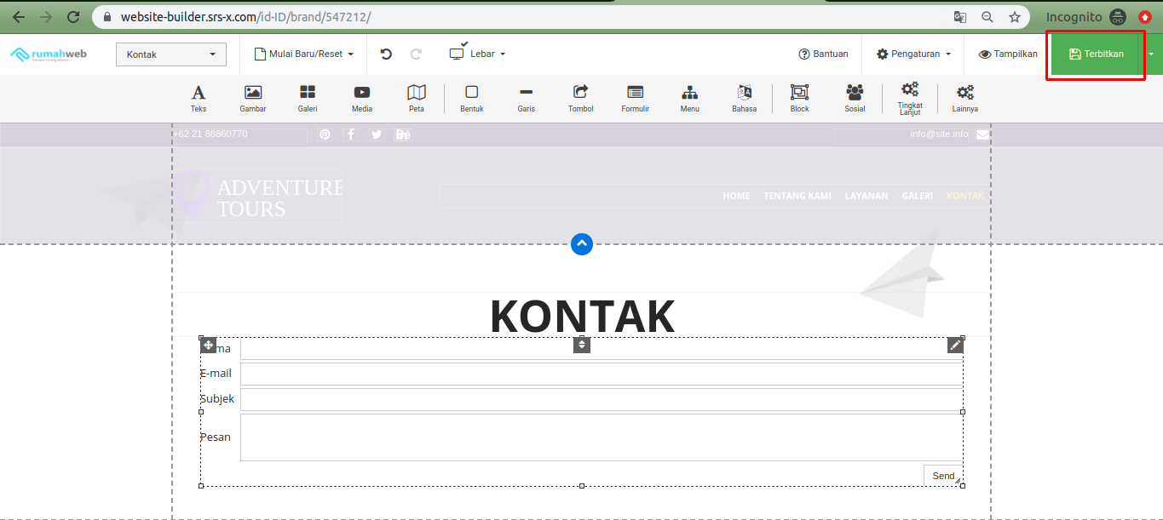Viewport: 1163px width, 520px height.
Task: Click the envelope mail icon in header
Action: [982, 134]
